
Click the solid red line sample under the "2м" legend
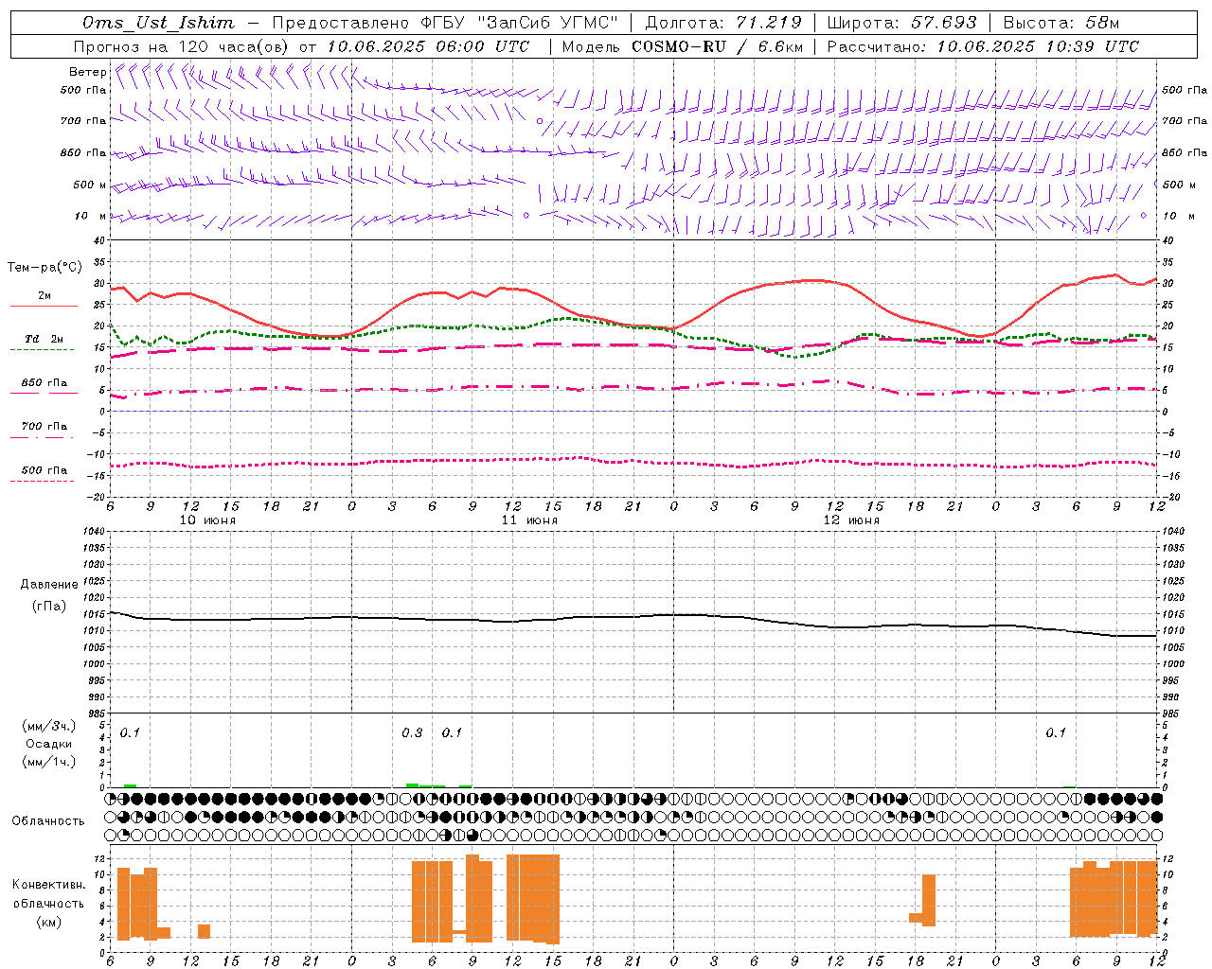tap(45, 306)
